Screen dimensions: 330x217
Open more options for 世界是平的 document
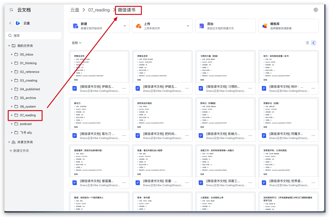[313, 183]
